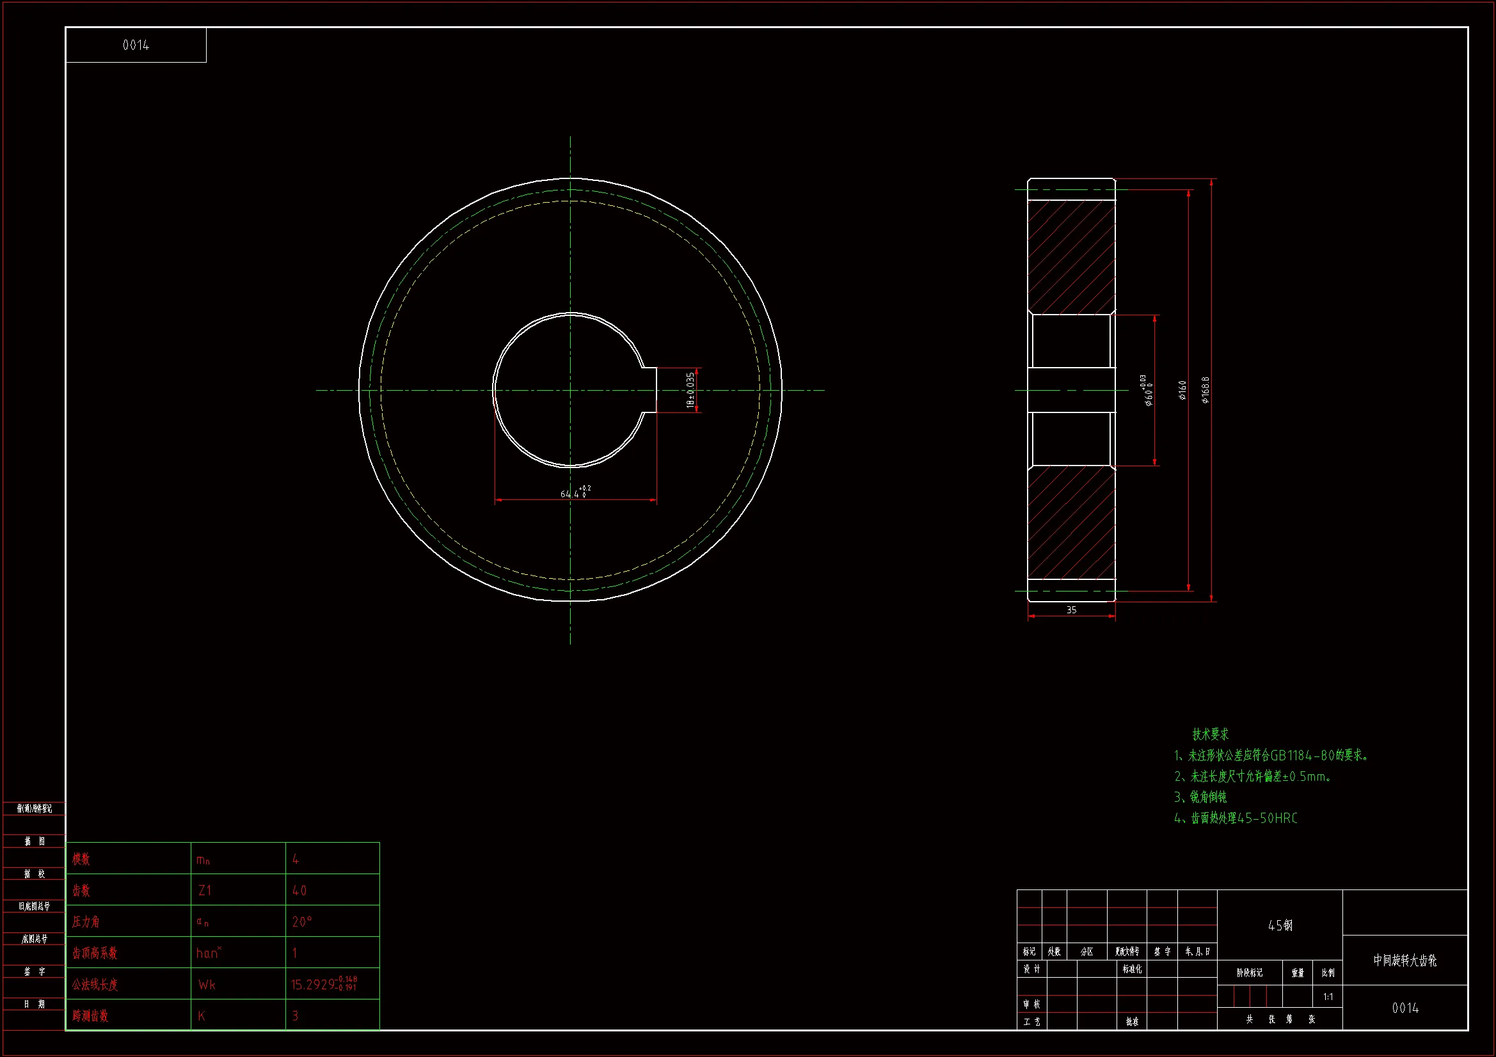Click the 35 gear width dimension
Screen dimensions: 1496x1057
1071,610
